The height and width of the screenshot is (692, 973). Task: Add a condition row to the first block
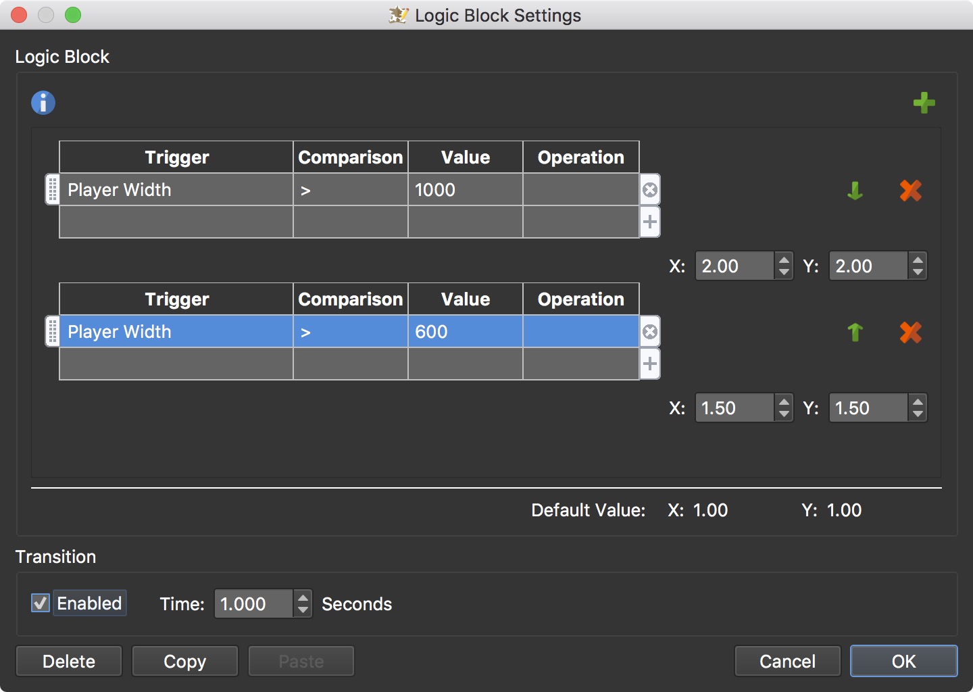coord(650,222)
